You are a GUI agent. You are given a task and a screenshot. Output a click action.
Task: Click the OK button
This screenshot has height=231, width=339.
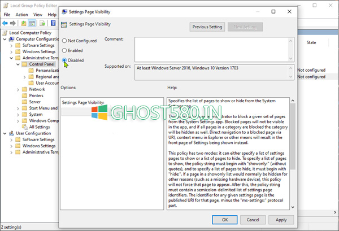225,220
